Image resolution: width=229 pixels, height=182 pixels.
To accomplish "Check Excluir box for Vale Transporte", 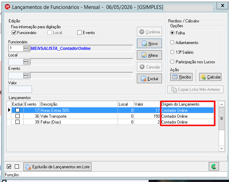I will point(18,116).
